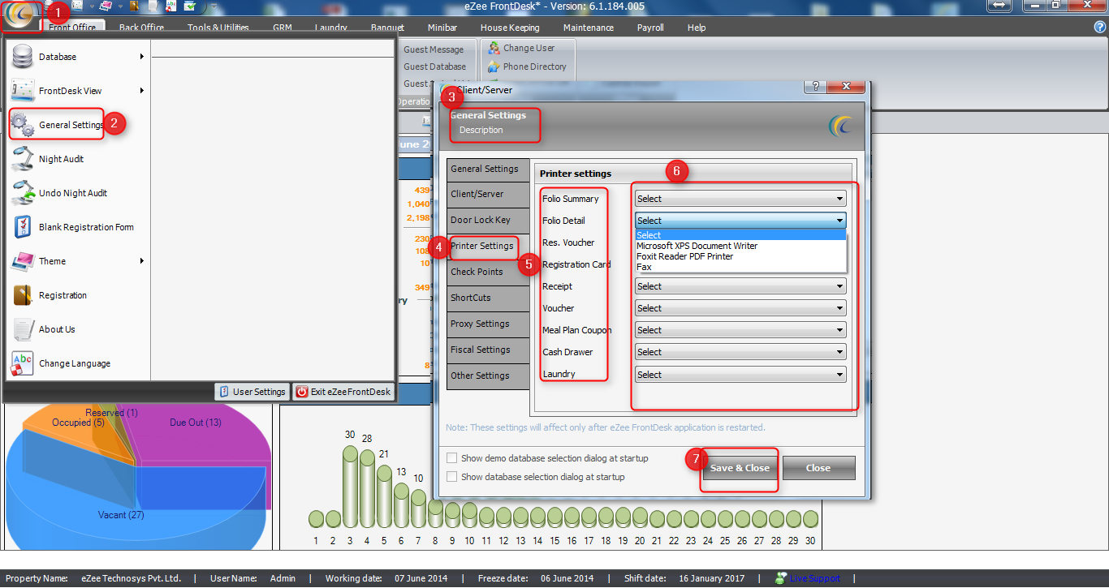This screenshot has width=1109, height=588.
Task: Click Exit eZee FrontDesk button
Action: click(x=343, y=392)
